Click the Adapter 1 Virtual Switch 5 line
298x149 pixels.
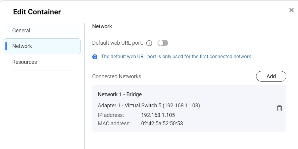click(x=149, y=105)
